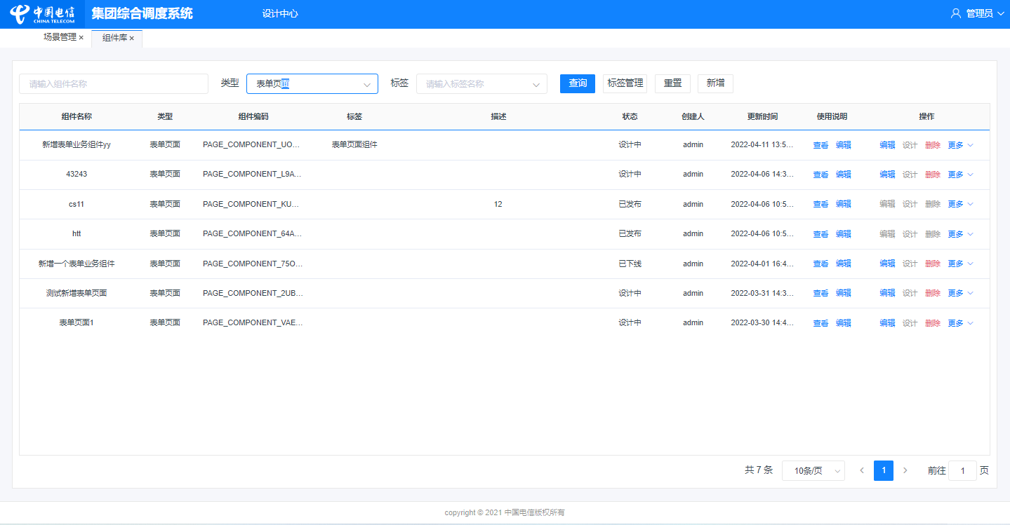
Task: Click 设计 for 新增表单业务组件yy
Action: pyautogui.click(x=910, y=145)
